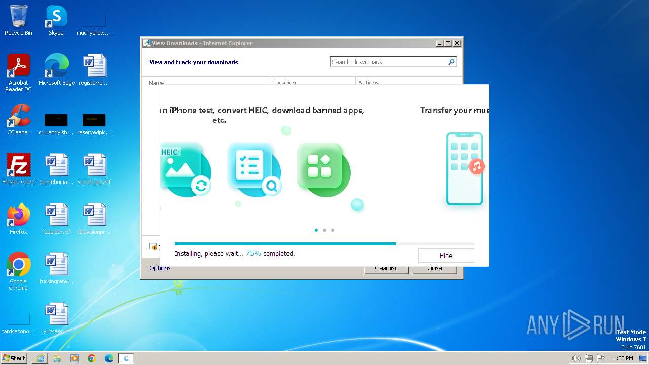
Task: Select the installer taskbar button
Action: pyautogui.click(x=126, y=358)
